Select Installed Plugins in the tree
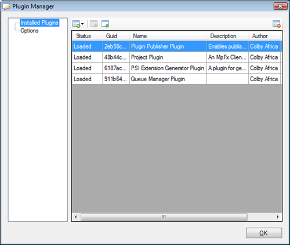 pyautogui.click(x=39, y=23)
